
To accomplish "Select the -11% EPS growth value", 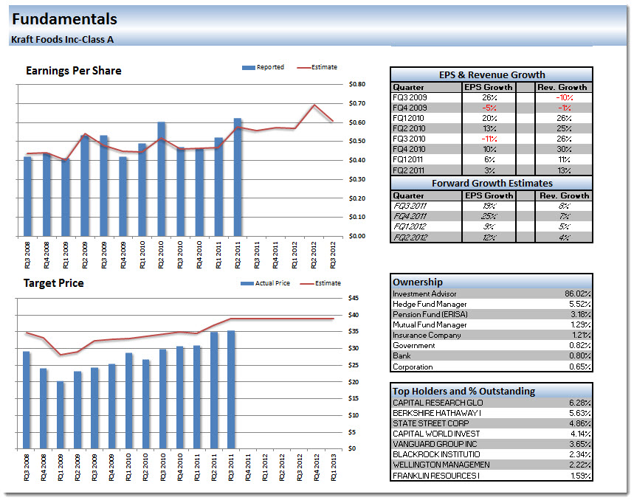I will click(489, 139).
